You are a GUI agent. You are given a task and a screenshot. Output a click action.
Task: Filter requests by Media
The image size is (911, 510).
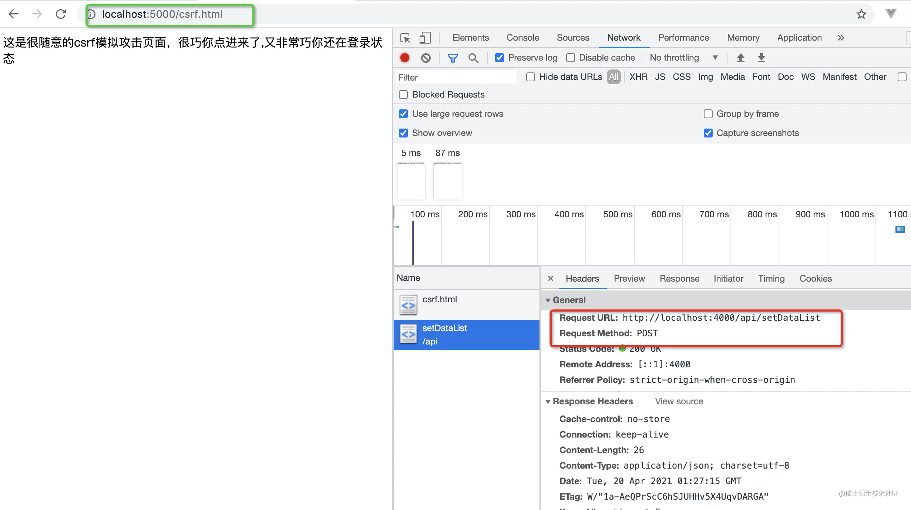pos(733,77)
